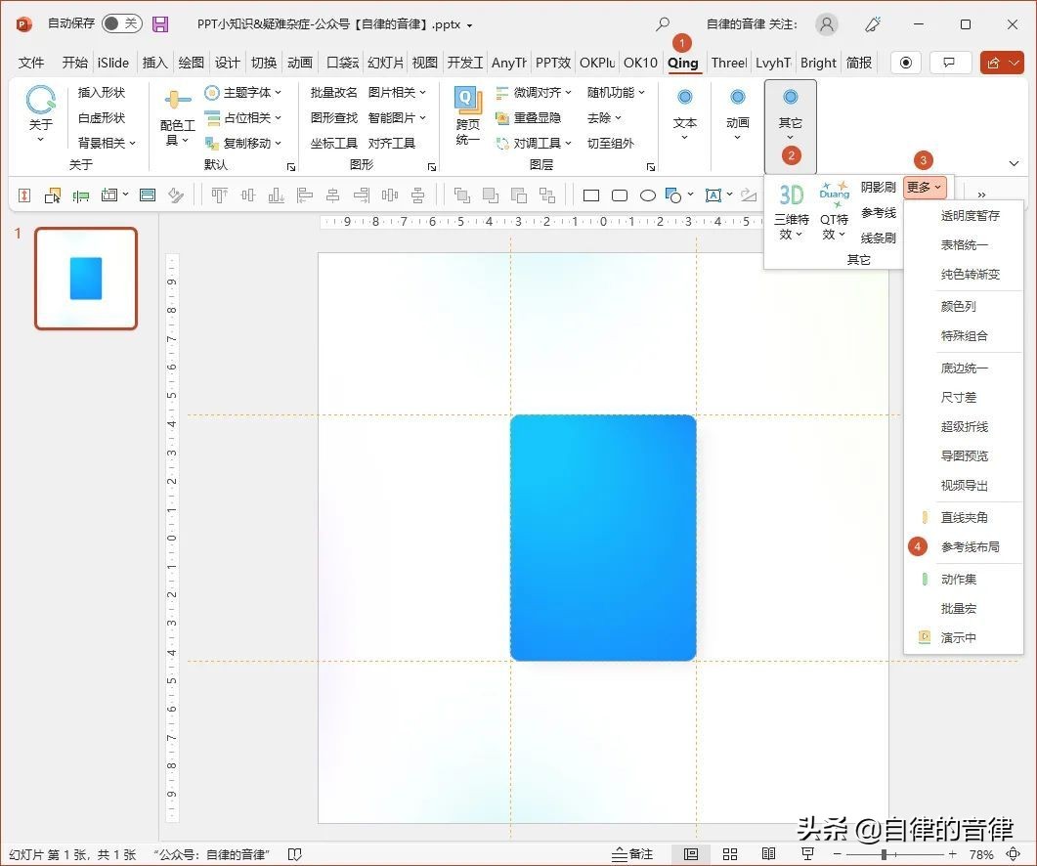Expand the 更多 dropdown
Screen dimensions: 1037x866
(x=924, y=187)
